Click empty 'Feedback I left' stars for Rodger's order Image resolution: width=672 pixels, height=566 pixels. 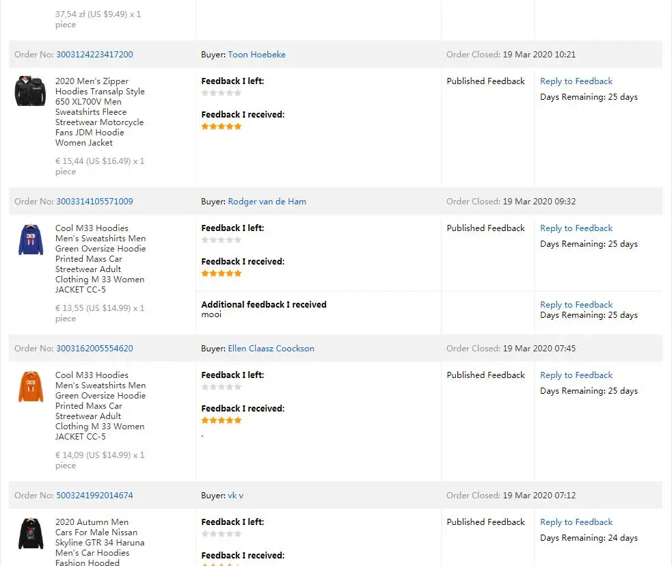(221, 240)
